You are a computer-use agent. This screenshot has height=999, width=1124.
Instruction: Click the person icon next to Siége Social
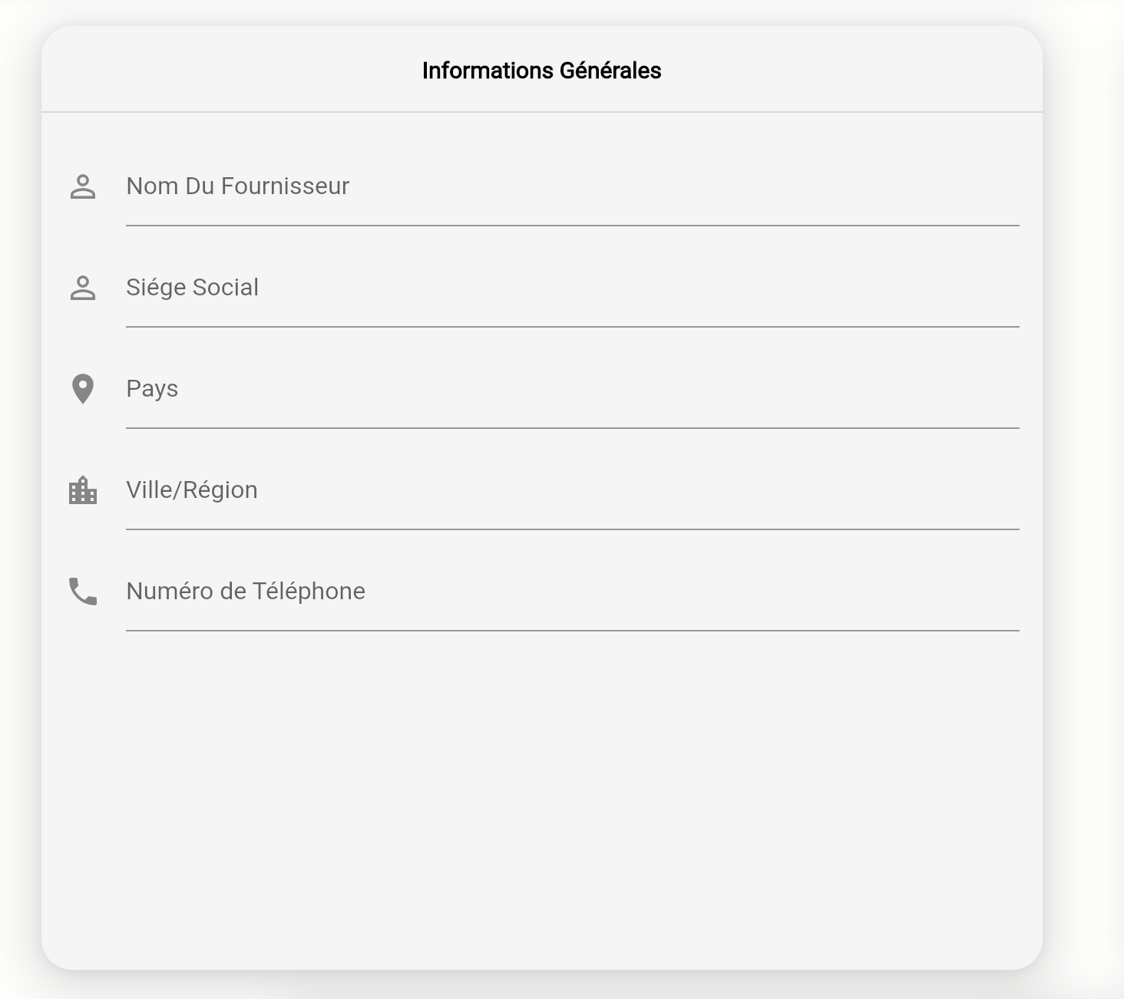83,288
